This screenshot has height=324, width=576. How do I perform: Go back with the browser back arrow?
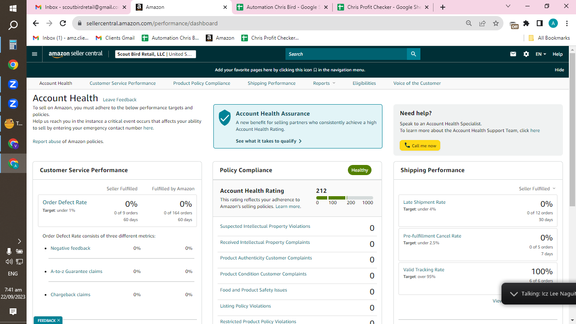coord(36,23)
